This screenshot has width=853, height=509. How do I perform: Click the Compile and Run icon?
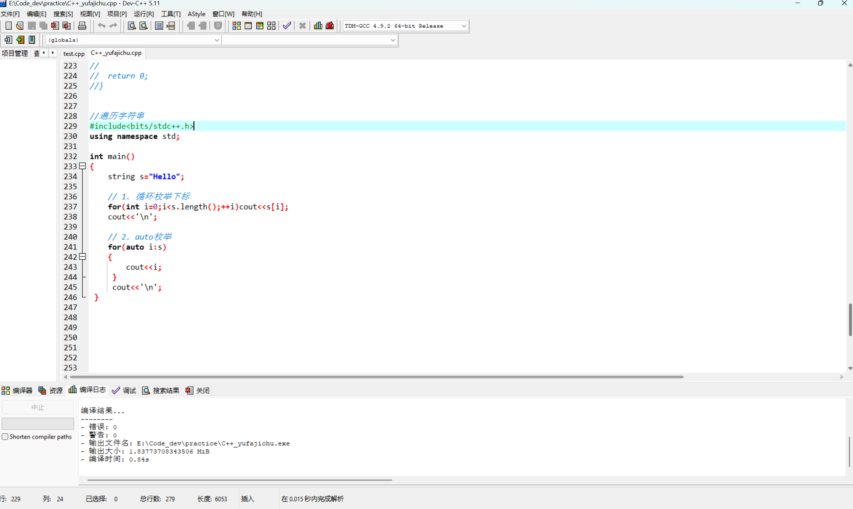(260, 26)
